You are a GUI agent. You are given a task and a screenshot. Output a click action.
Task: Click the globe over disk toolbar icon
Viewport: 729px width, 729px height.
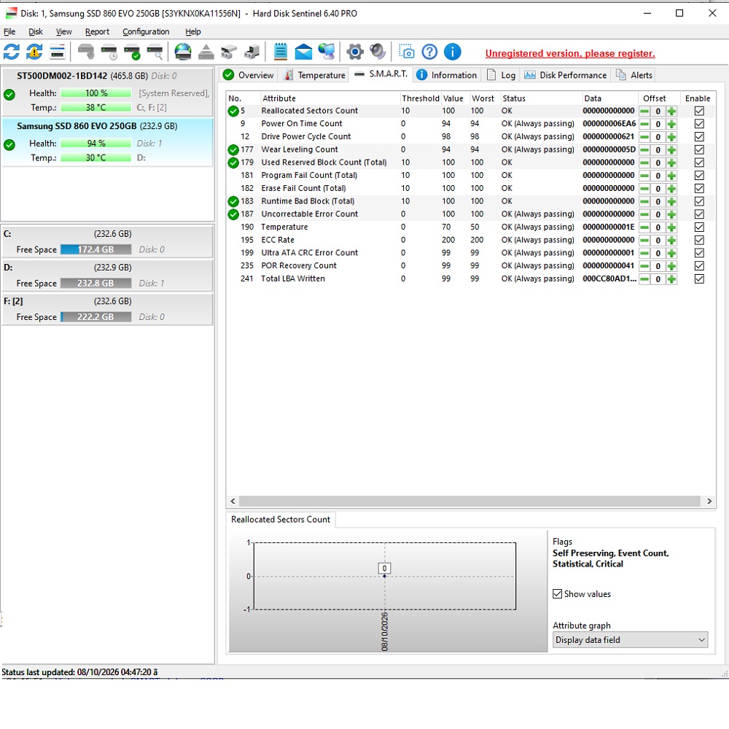tap(183, 52)
